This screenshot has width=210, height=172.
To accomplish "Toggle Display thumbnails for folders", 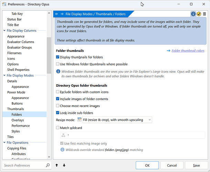I will pyautogui.click(x=57, y=57).
